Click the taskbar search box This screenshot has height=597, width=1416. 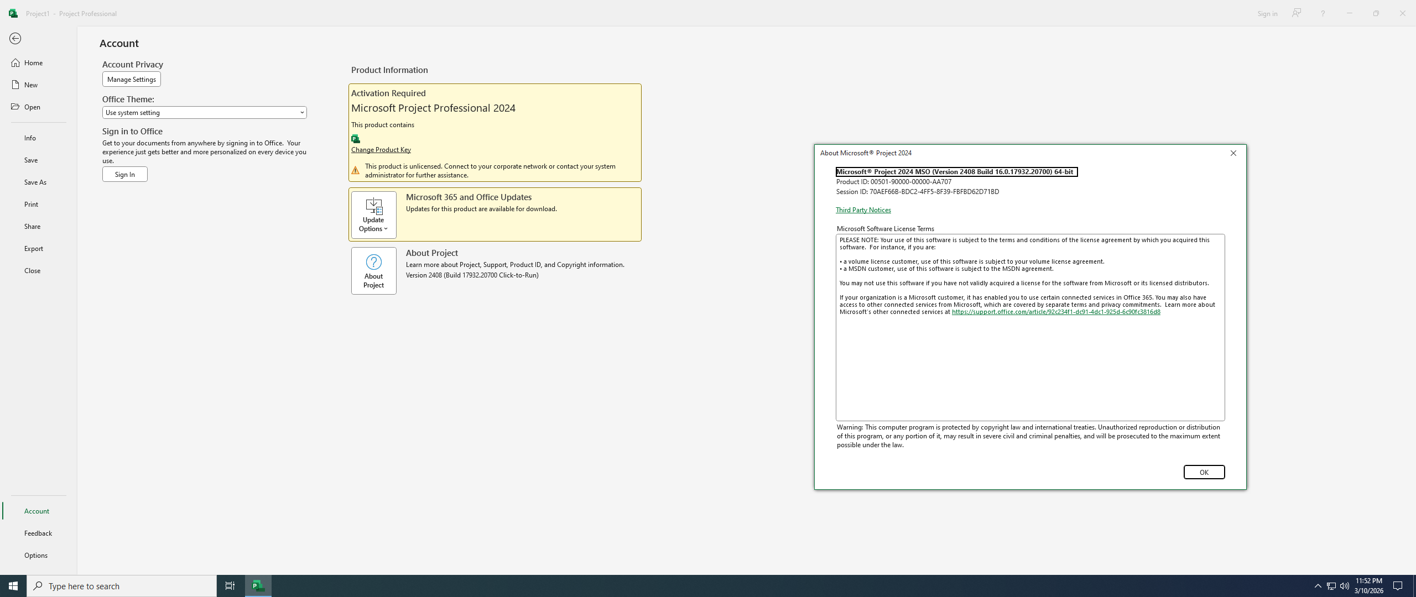click(122, 585)
